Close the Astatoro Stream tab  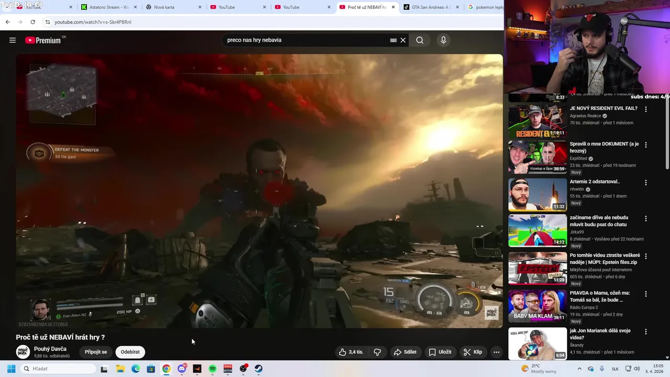(135, 7)
